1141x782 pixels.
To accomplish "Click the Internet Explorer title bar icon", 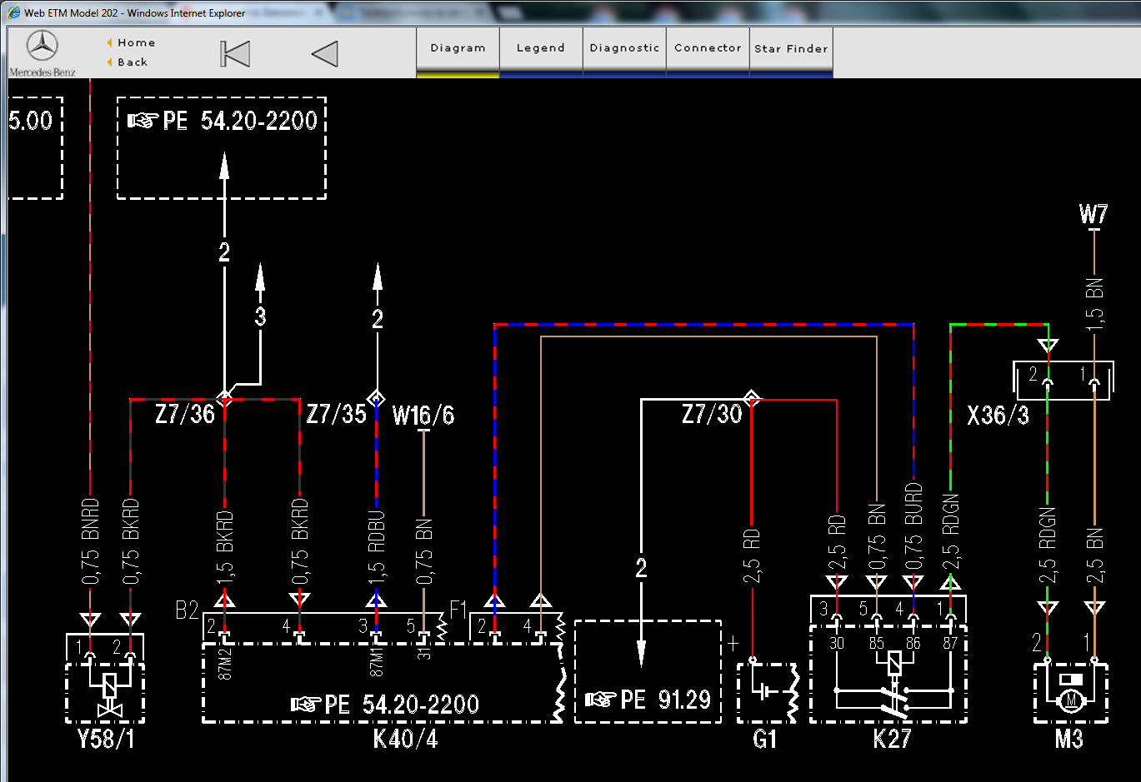I will click(x=14, y=12).
